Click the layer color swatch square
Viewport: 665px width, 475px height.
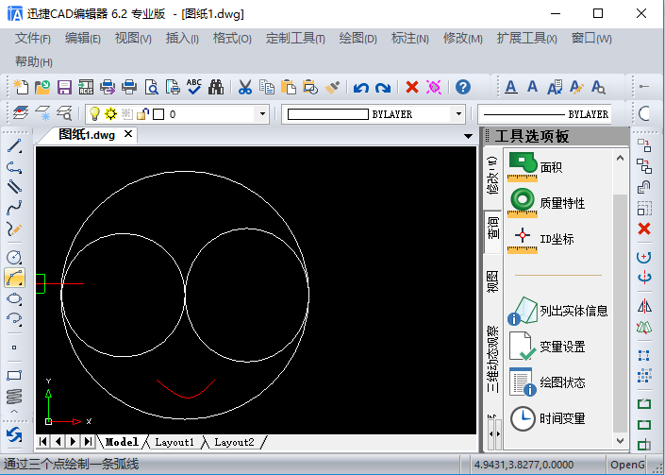158,114
